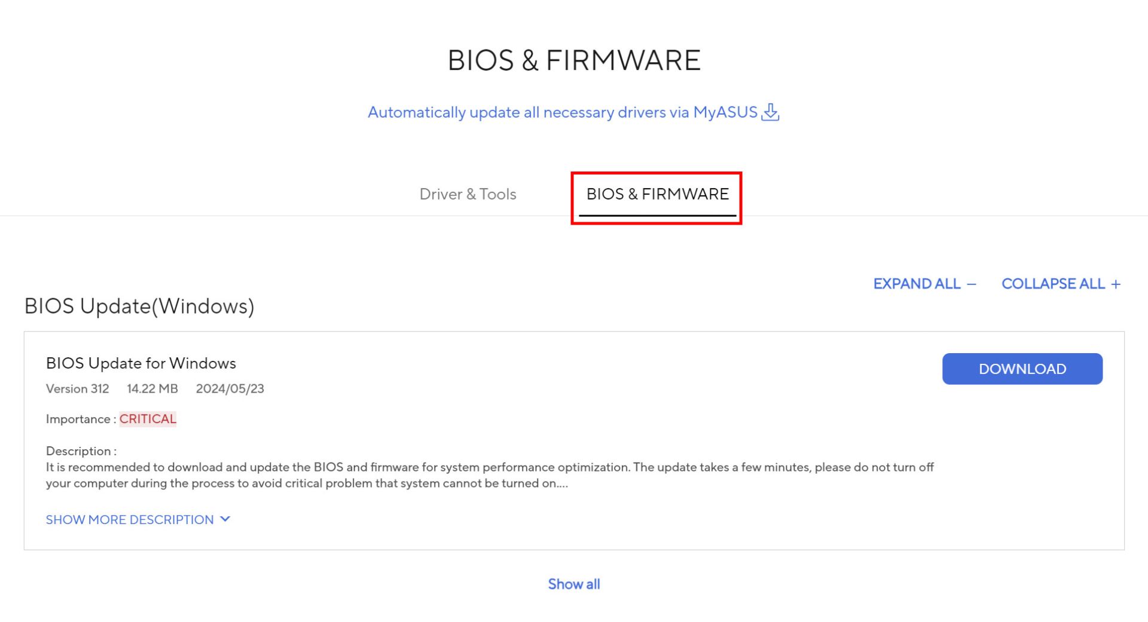The height and width of the screenshot is (622, 1148).
Task: Click the minus icon beside EXPAND ALL
Action: (x=972, y=284)
